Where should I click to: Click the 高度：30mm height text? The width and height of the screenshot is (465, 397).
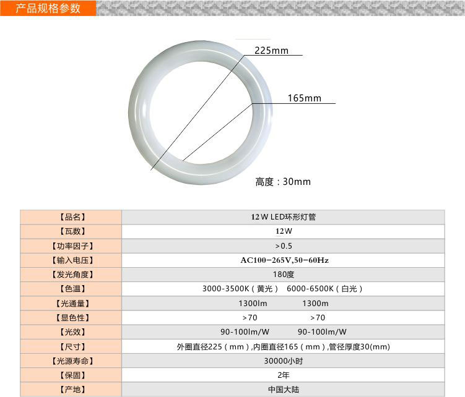(283, 181)
